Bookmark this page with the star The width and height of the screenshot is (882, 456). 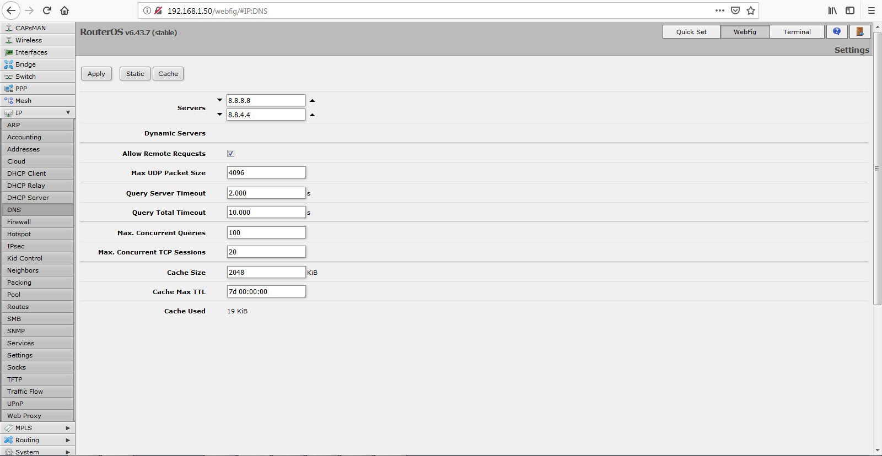point(751,10)
